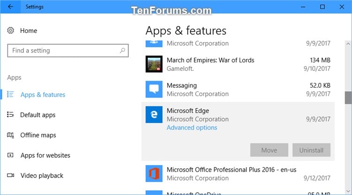This screenshot has height=195, width=352.
Task: Click the search magnifier icon
Action: (122, 51)
